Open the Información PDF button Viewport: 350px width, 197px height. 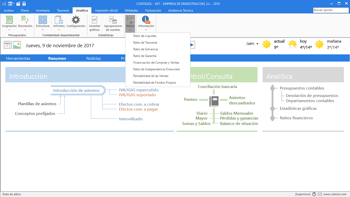[x=146, y=23]
